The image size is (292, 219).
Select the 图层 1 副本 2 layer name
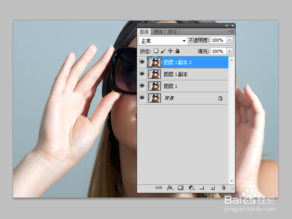pyautogui.click(x=177, y=62)
